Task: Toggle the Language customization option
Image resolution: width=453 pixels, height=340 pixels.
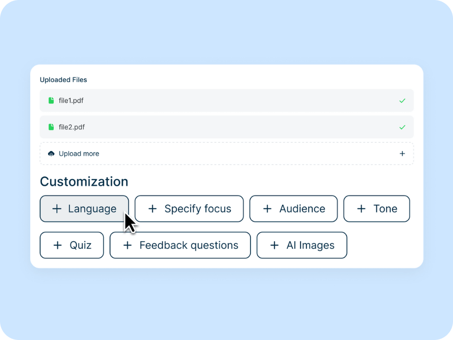Action: (x=84, y=208)
